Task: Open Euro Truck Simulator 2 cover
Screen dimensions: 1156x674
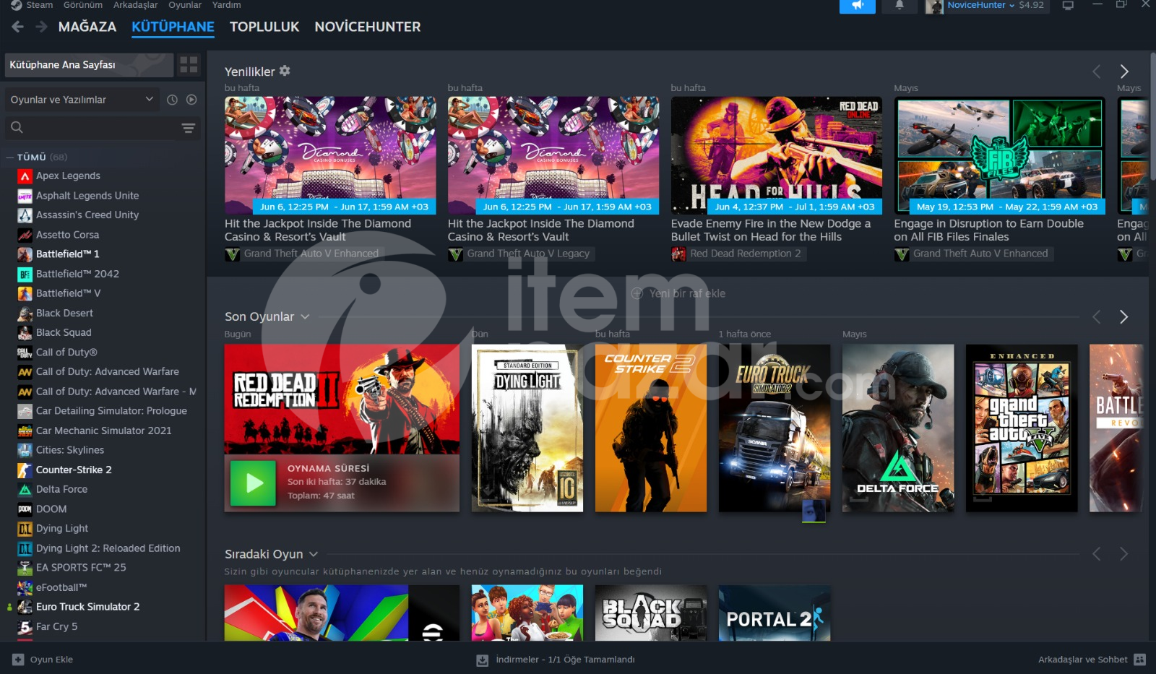Action: [775, 428]
